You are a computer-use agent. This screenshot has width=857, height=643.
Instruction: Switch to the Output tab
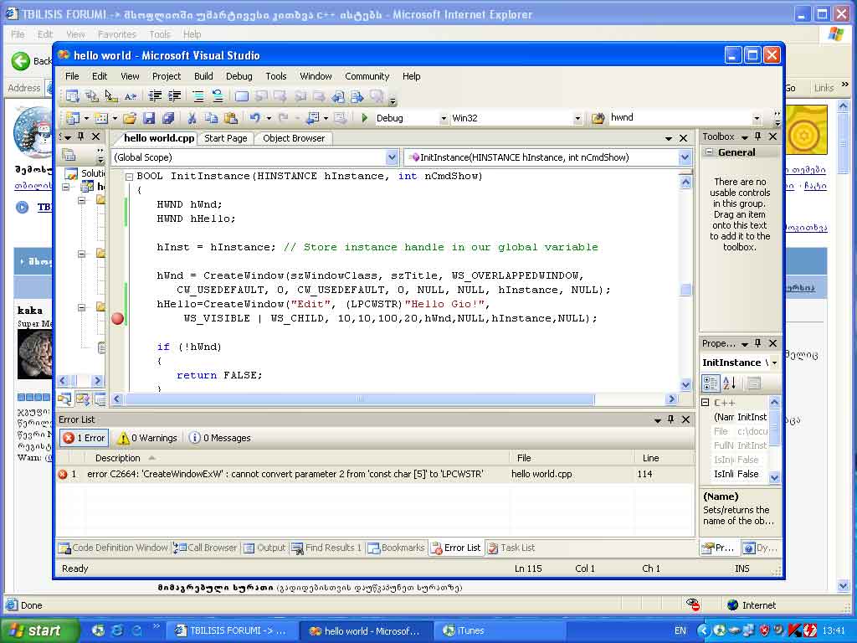tap(264, 548)
